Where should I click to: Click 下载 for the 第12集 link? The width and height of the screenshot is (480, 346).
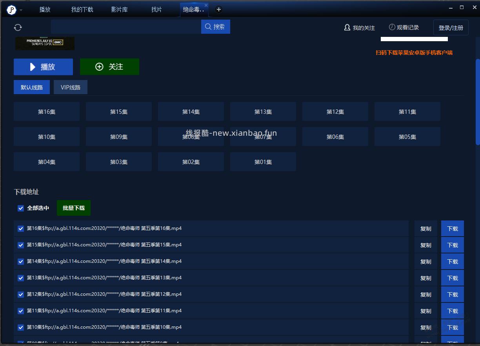click(453, 295)
